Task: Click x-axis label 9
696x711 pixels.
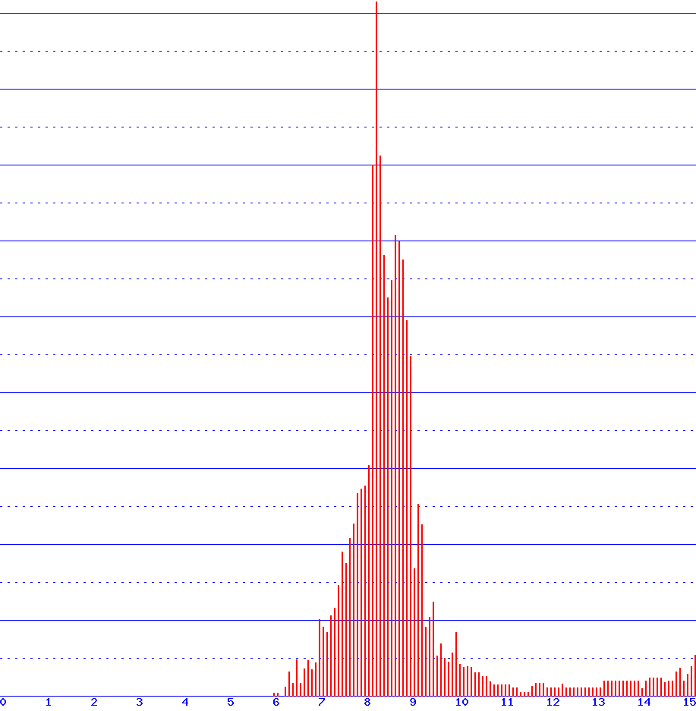Action: tap(413, 703)
